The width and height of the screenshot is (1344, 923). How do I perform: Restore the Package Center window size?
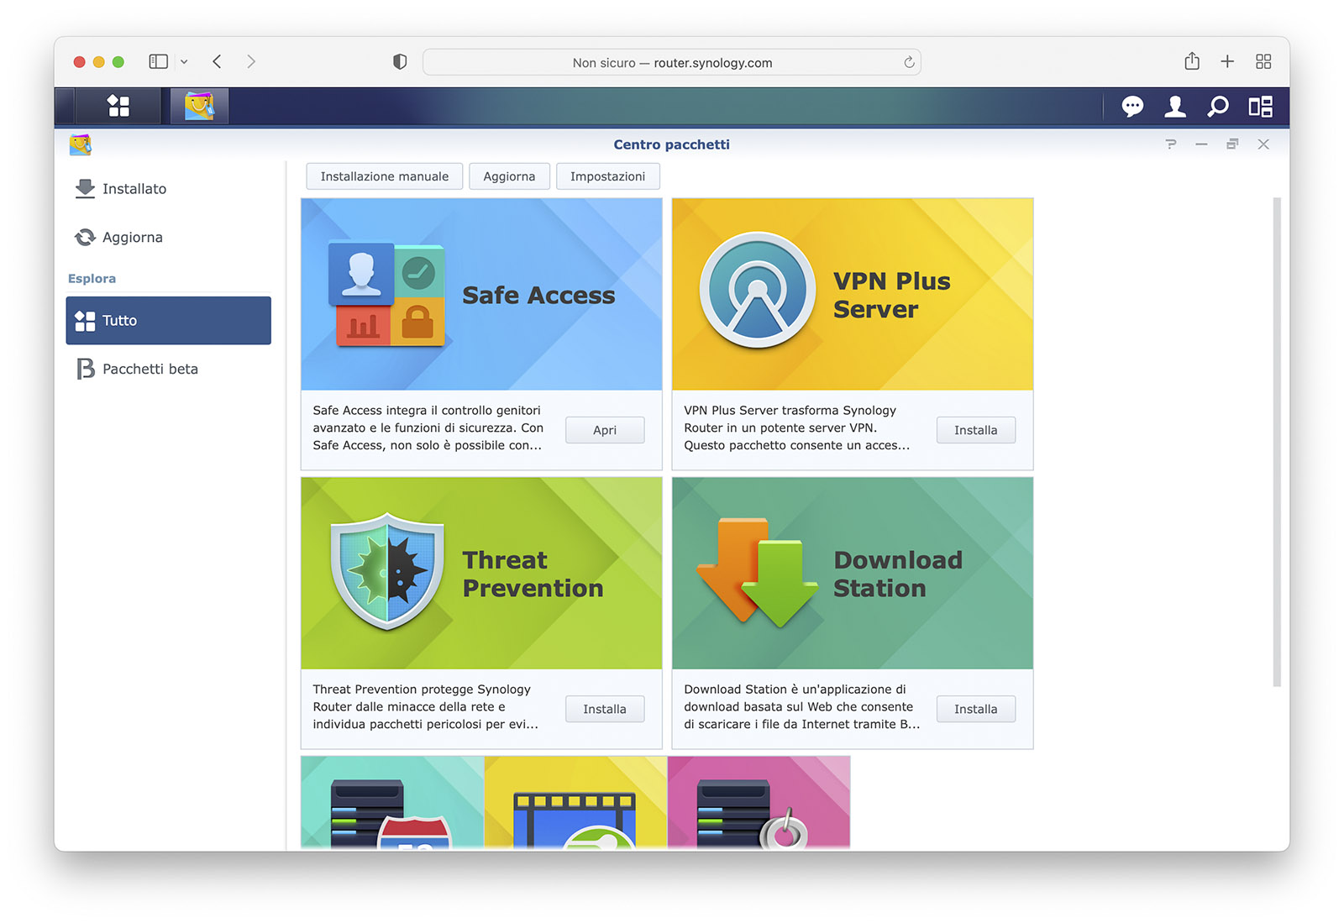point(1232,144)
